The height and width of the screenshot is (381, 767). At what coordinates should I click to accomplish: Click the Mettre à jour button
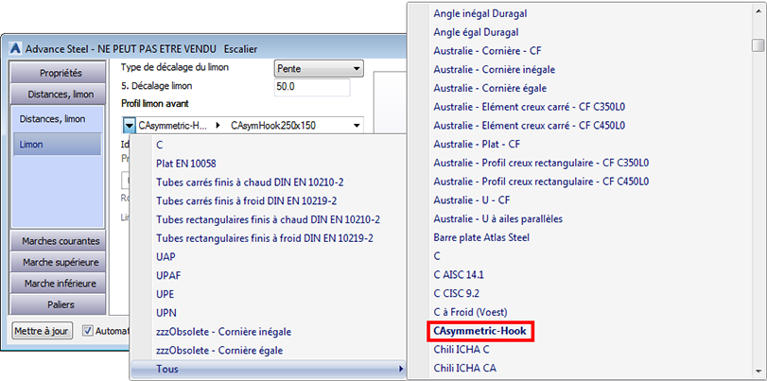click(42, 331)
